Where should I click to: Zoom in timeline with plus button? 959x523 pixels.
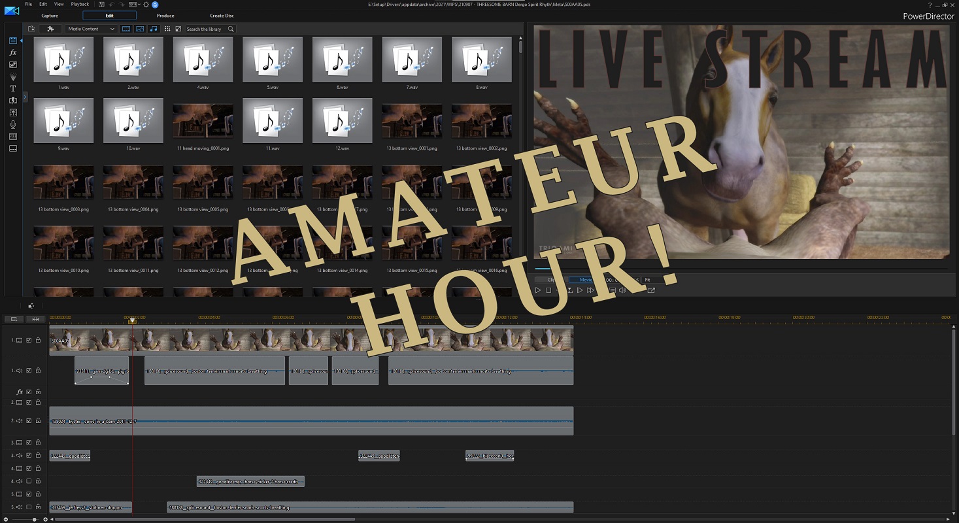(45, 519)
